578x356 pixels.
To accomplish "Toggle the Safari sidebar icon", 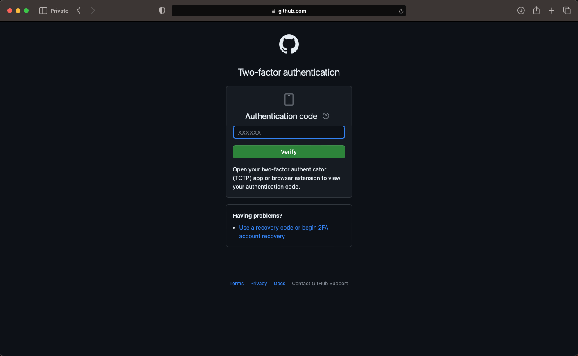I will [x=43, y=11].
